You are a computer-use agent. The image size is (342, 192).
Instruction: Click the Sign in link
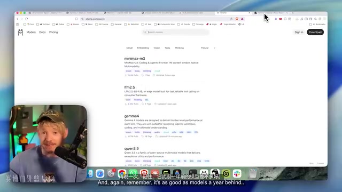coord(299,32)
